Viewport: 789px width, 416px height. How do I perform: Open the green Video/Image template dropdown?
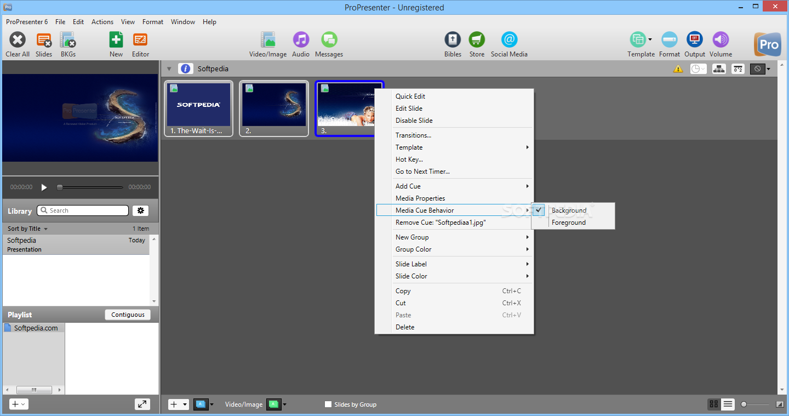tap(277, 404)
